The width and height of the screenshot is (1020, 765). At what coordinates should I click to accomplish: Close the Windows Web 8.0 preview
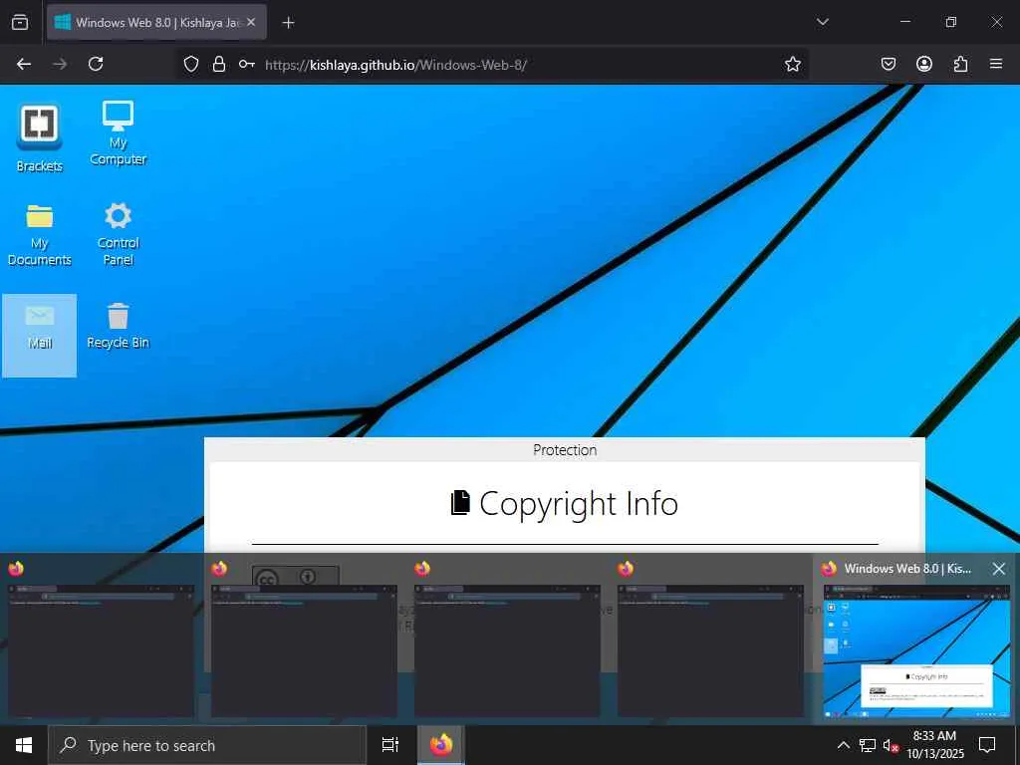coord(998,569)
